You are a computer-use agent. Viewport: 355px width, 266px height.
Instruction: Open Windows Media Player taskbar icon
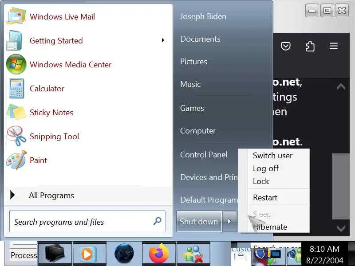90,254
